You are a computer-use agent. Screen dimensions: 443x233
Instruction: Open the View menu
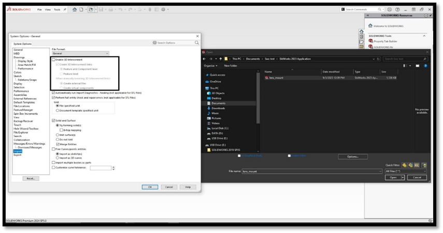48,10
